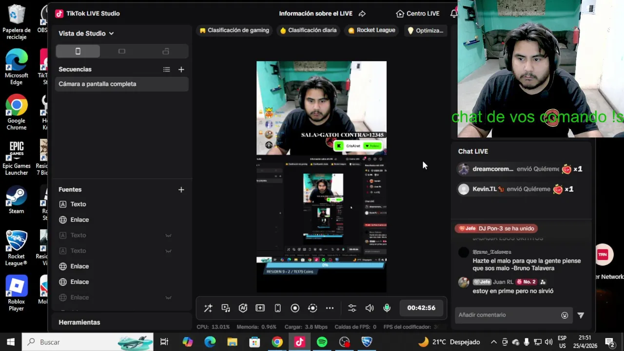Open the Clasificación diaria tab
The image size is (624, 351).
pyautogui.click(x=308, y=30)
